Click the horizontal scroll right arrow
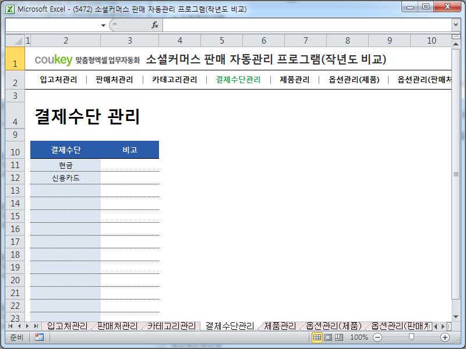The width and height of the screenshot is (466, 349). point(443,326)
